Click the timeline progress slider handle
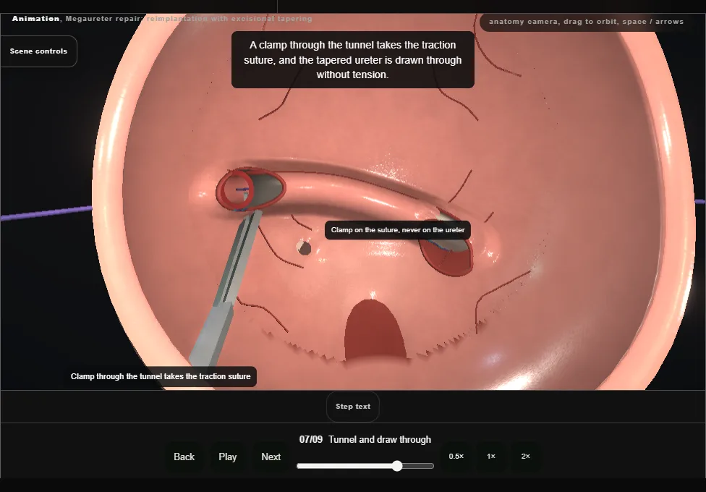The width and height of the screenshot is (706, 492). [396, 466]
